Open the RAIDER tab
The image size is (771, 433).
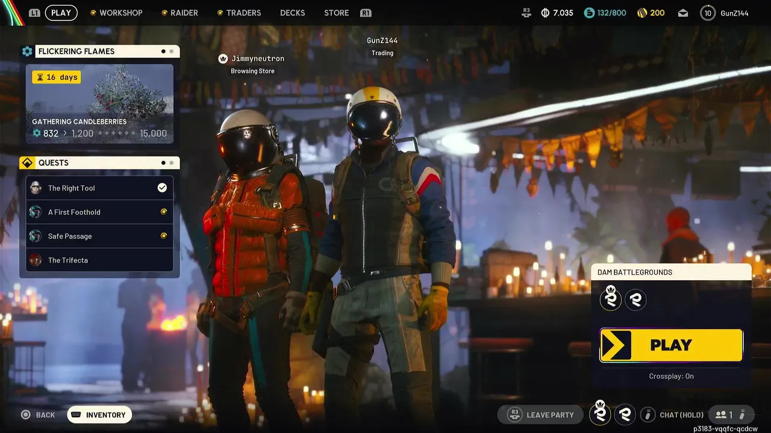coord(179,13)
